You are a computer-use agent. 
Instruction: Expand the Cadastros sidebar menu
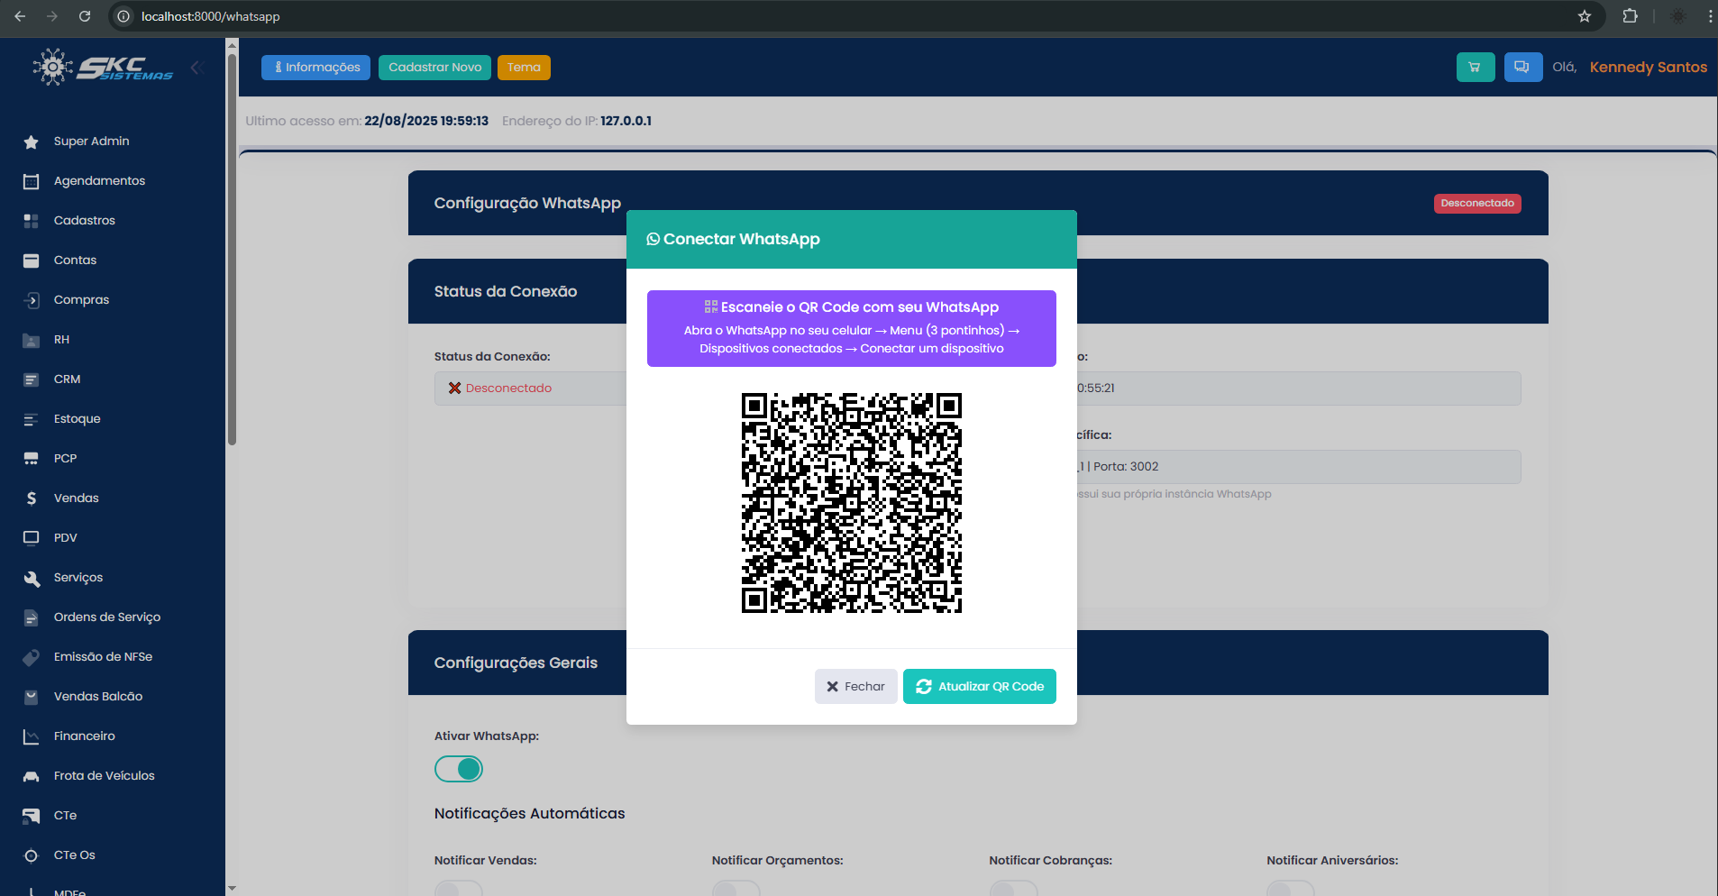click(x=85, y=221)
